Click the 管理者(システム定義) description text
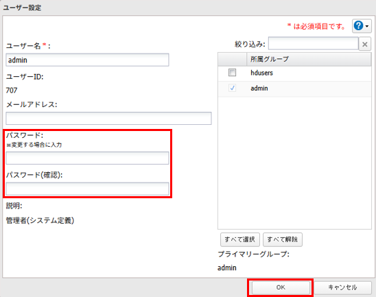The height and width of the screenshot is (297, 376). click(40, 220)
